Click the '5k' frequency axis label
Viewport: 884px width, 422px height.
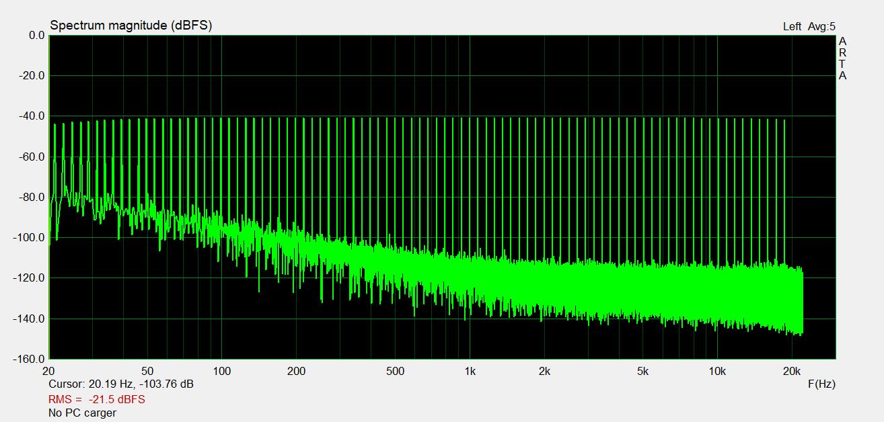643,371
